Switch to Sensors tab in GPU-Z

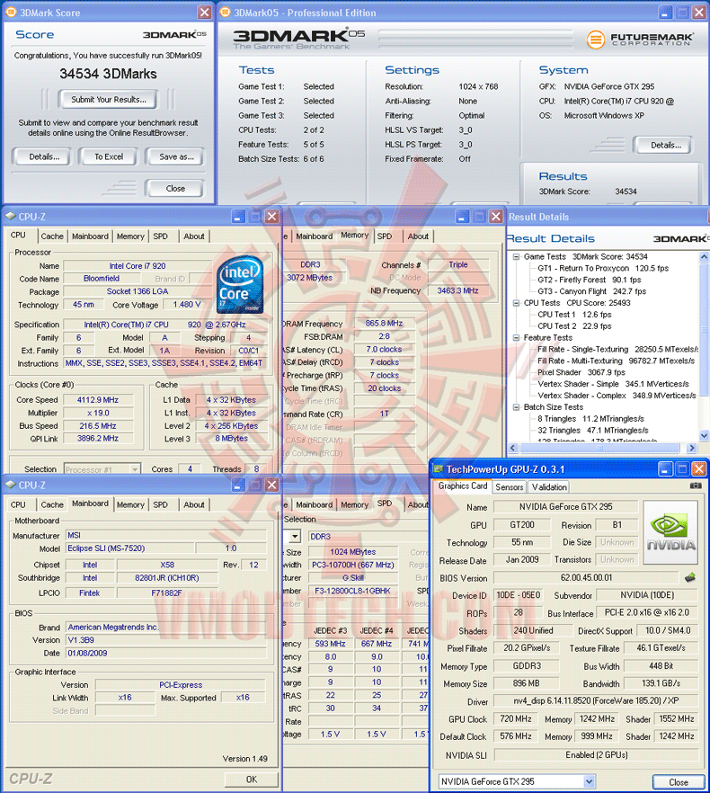point(510,487)
